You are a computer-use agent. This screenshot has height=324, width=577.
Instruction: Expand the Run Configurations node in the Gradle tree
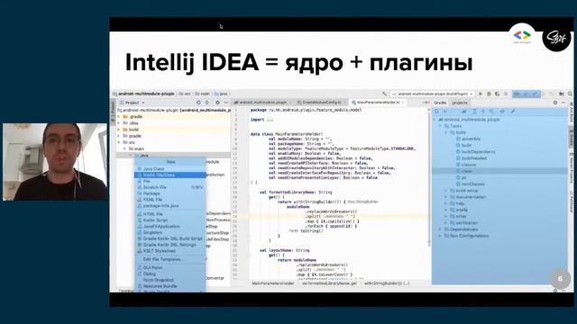440,236
